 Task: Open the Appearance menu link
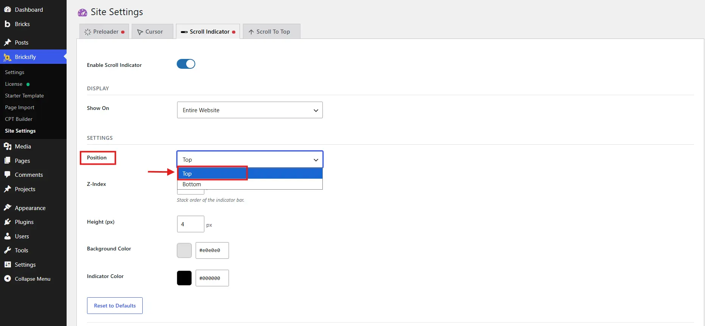click(x=30, y=208)
